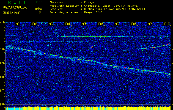Click the curved red echo trace near 1909
Viewport: 173px width, 110px height.
157,46
